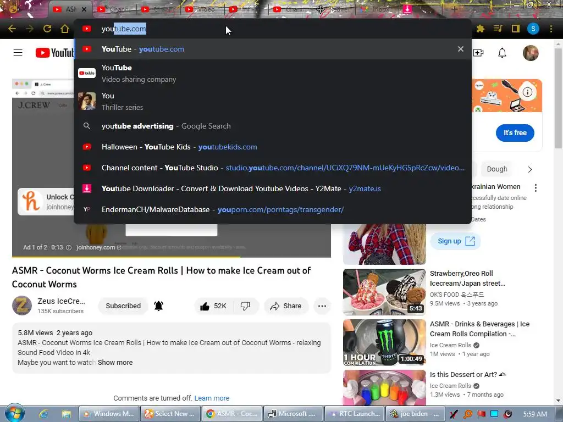
Task: Open YouTube create video icon
Action: [x=478, y=53]
